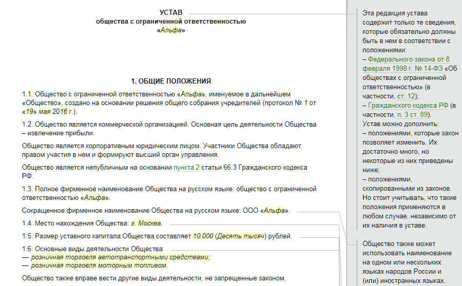Click clause '1.5. Размер уставного капитала'
Image resolution: width=462 pixels, height=286 pixels.
coord(157,236)
